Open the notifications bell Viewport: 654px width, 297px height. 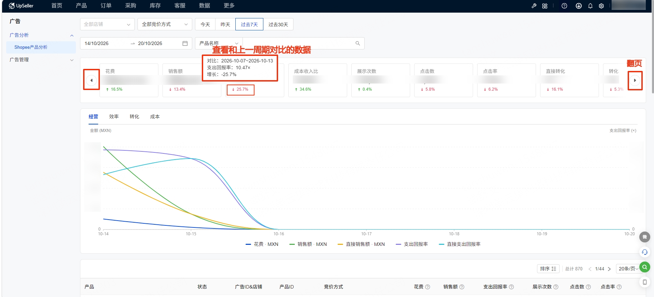coord(590,6)
